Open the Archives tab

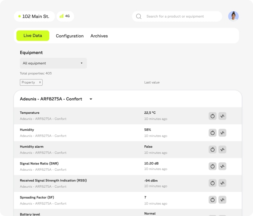[x=99, y=36]
